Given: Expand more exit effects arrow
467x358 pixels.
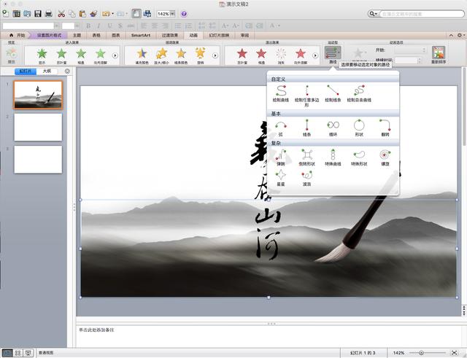Looking at the screenshot, I should tap(315, 55).
